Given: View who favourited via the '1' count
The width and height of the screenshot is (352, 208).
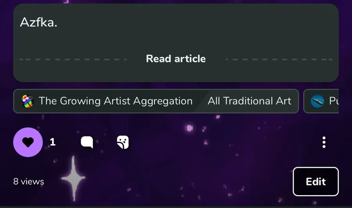Looking at the screenshot, I should pyautogui.click(x=52, y=142).
